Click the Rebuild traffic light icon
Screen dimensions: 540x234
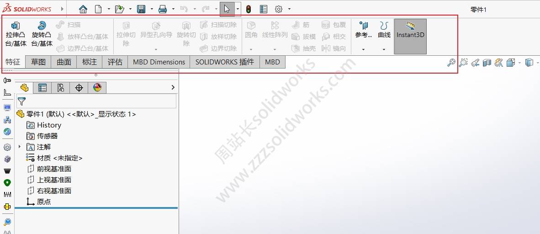(249, 9)
